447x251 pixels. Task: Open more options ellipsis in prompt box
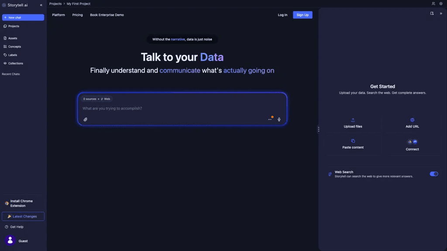pos(270,119)
